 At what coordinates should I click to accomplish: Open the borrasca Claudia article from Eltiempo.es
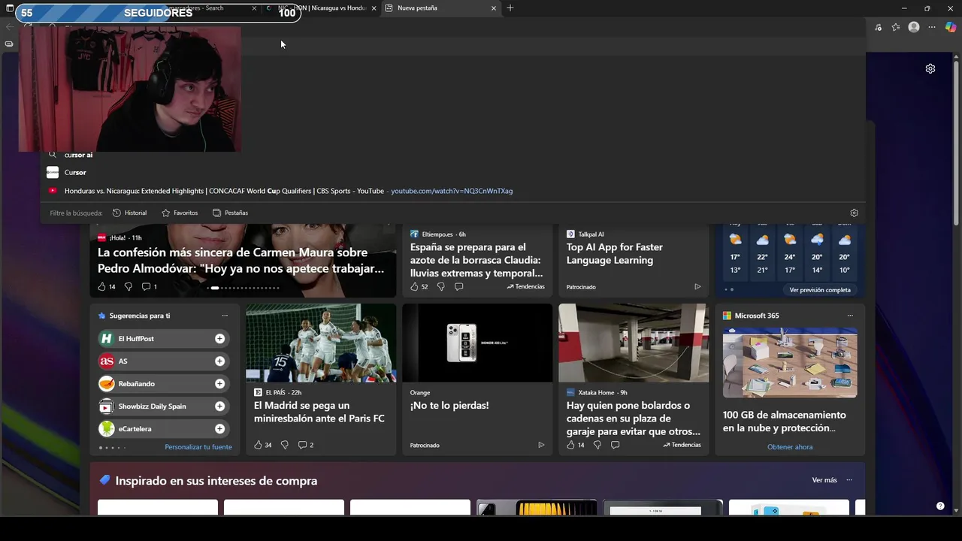(x=476, y=260)
